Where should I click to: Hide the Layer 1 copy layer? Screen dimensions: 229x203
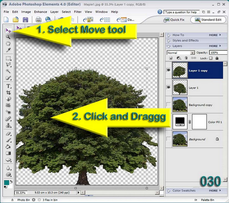click(169, 70)
